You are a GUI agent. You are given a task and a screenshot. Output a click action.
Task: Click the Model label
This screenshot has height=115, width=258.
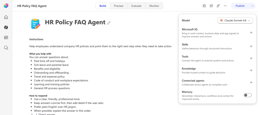point(186,21)
